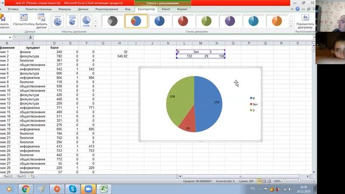Click the zoom in plus button
The height and width of the screenshot is (194, 345).
point(314,181)
